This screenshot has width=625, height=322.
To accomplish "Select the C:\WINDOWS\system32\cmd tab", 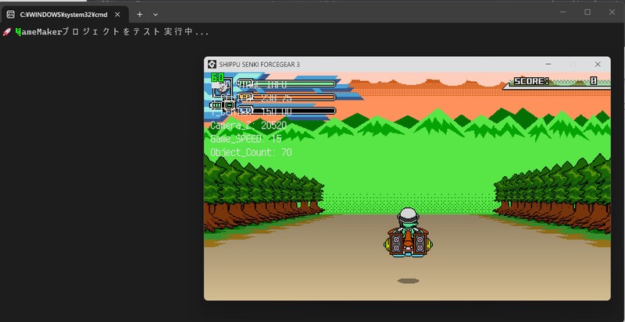I will 64,15.
